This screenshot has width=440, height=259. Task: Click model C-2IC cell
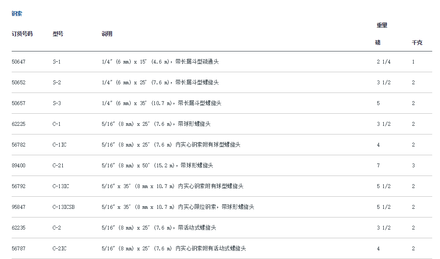(60, 249)
